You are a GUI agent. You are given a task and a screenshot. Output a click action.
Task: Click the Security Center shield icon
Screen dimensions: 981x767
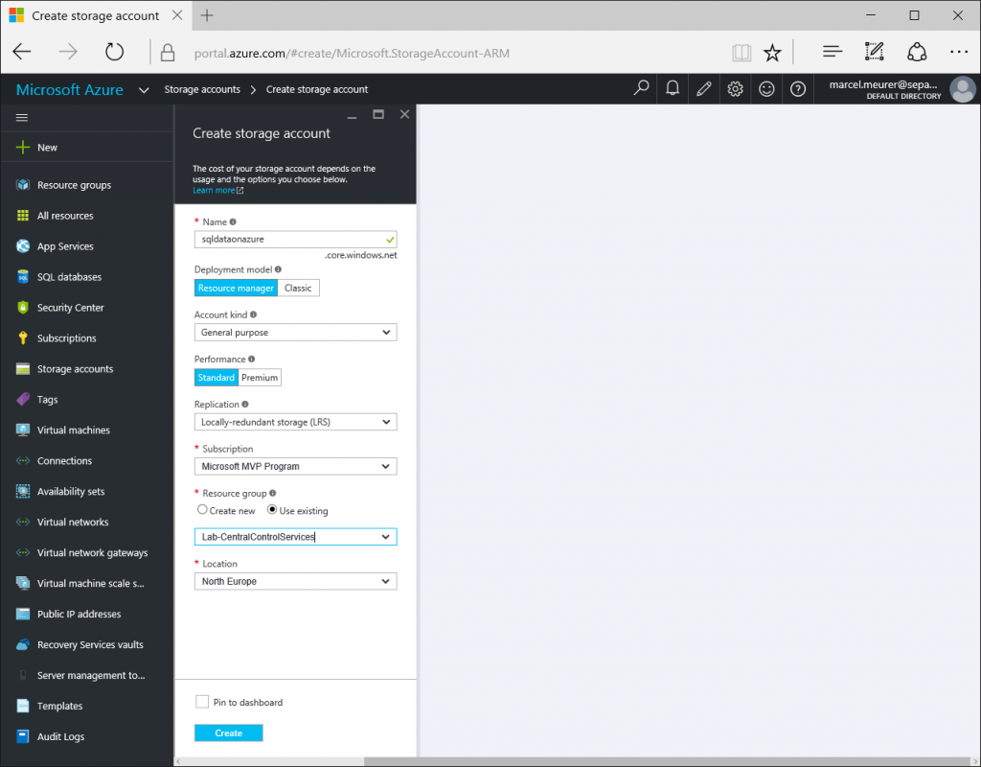click(x=23, y=308)
